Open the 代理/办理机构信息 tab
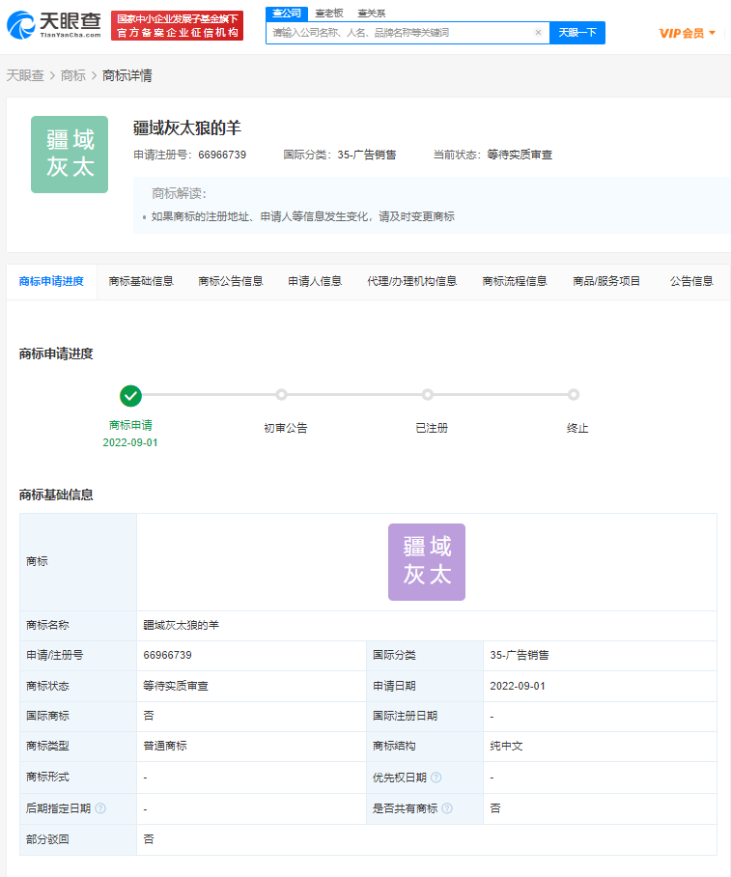The width and height of the screenshot is (731, 877). pos(411,281)
